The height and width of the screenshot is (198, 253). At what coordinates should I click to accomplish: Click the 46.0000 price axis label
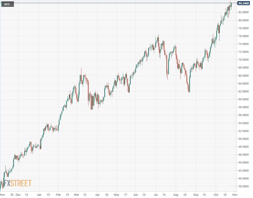243,155
